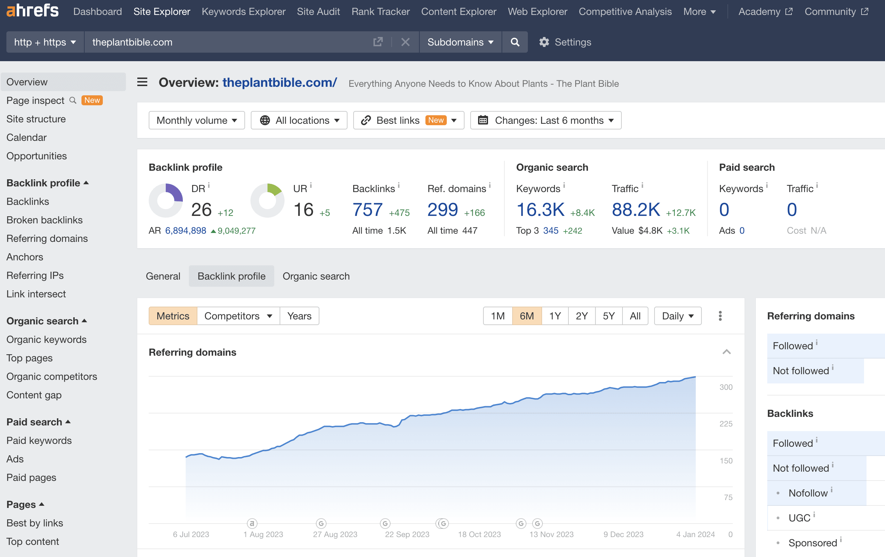Switch to the Organic search tab
Screen dimensions: 885x557
(x=316, y=276)
